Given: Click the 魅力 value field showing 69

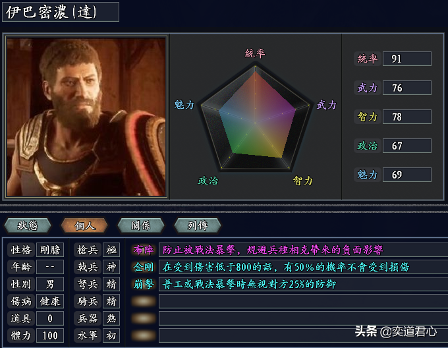Looking at the screenshot, I should point(407,175).
